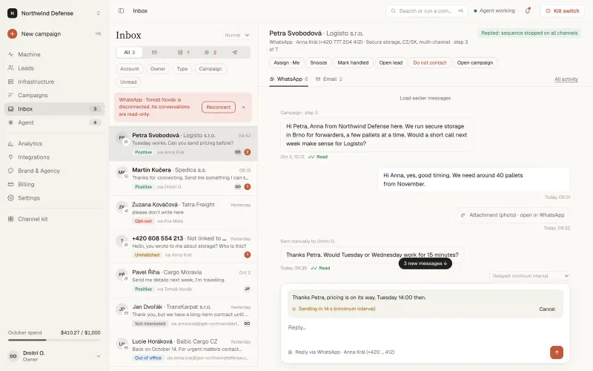Click the New campaign plus icon
593x371 pixels.
(x=12, y=33)
